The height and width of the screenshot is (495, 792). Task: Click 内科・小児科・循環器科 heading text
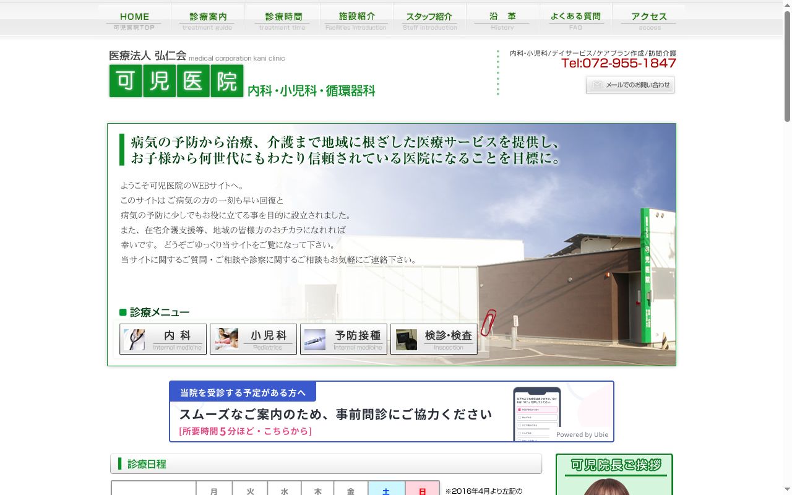point(311,90)
